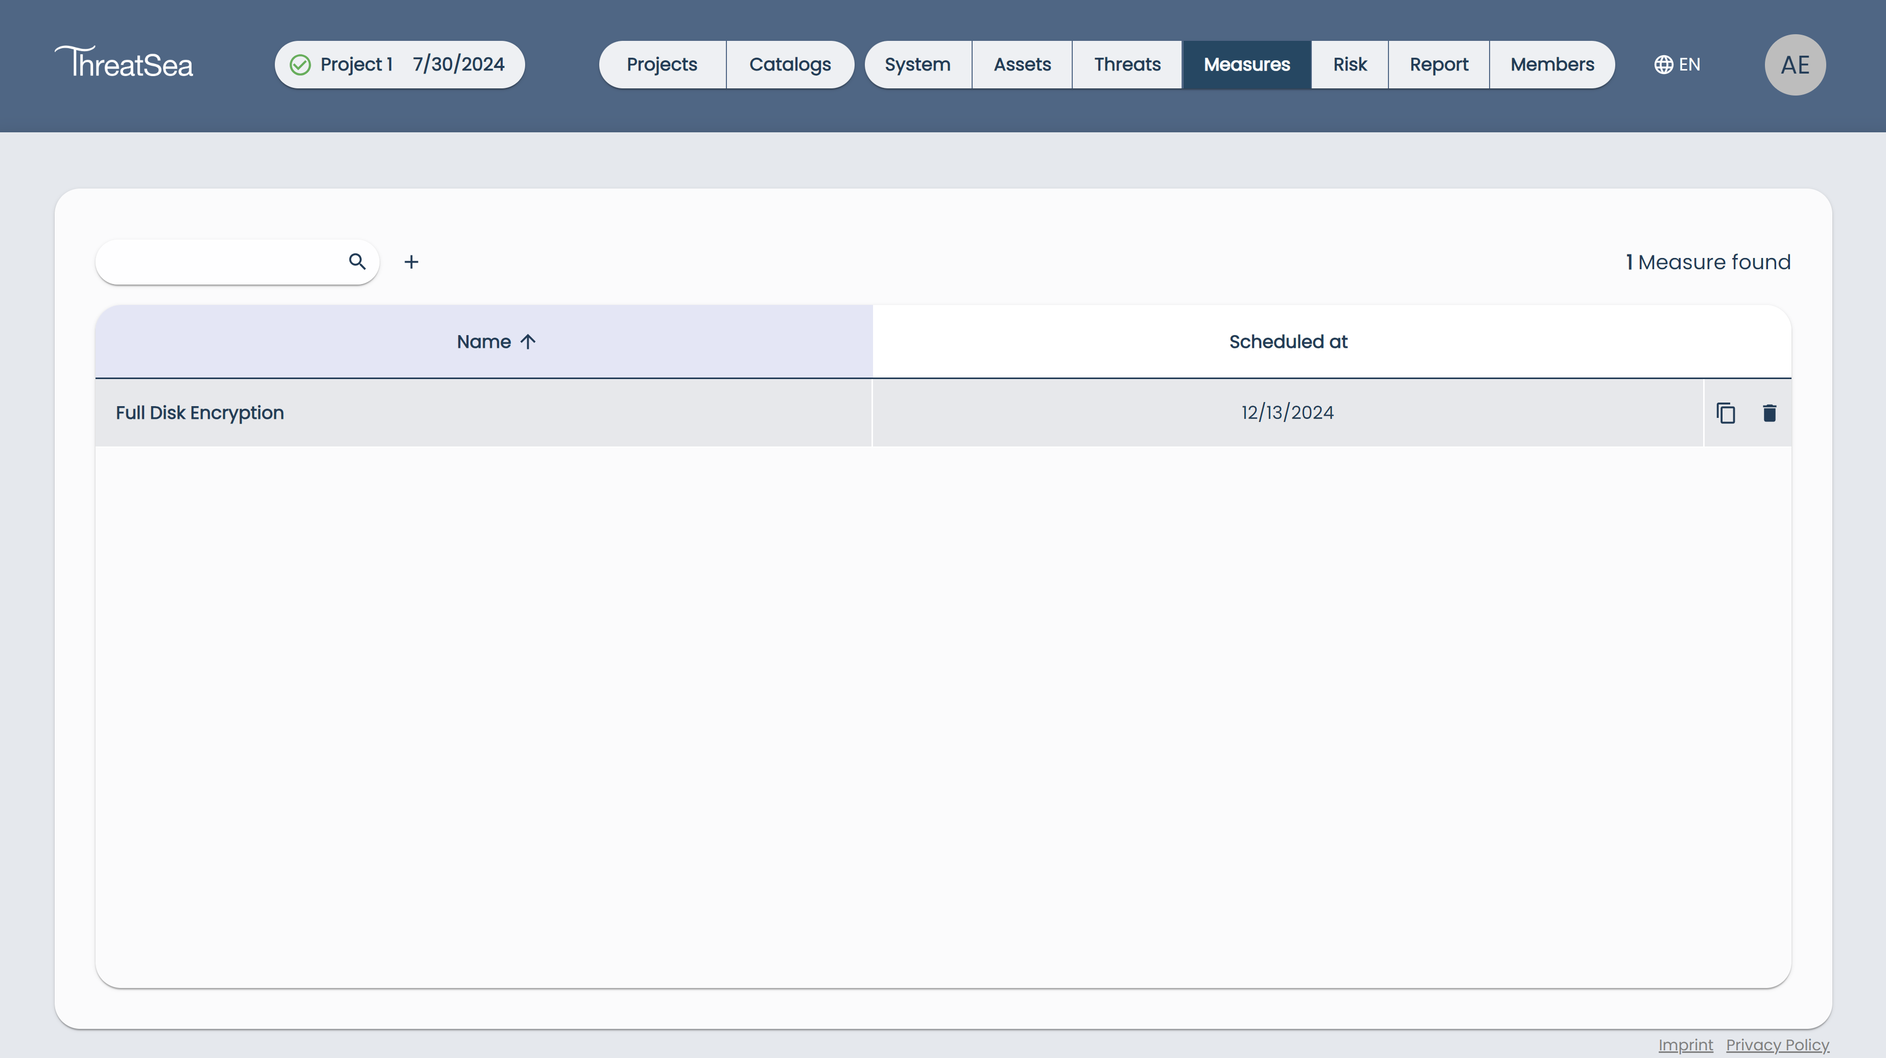1886x1058 pixels.
Task: Click the search magnifier icon
Action: click(x=358, y=262)
